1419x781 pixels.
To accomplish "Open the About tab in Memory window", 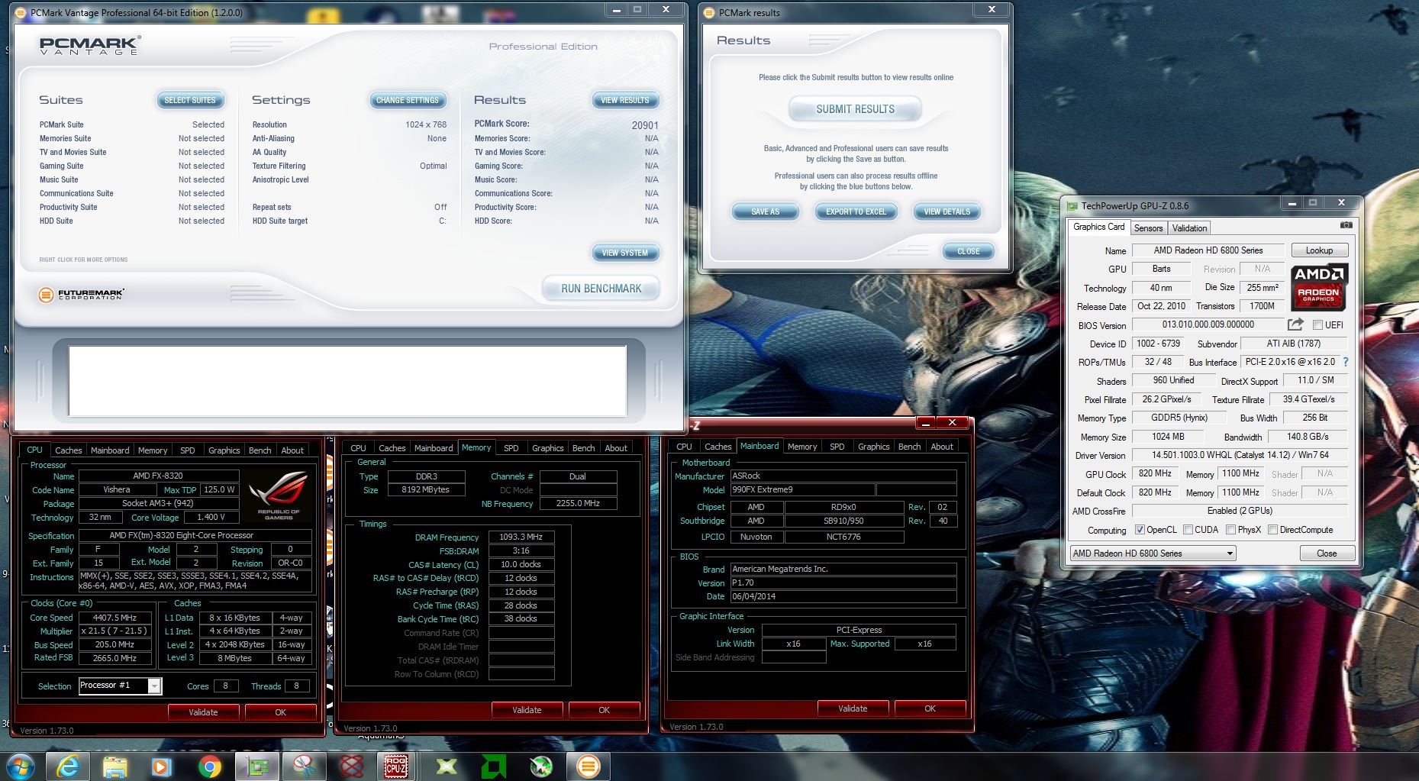I will pos(616,448).
